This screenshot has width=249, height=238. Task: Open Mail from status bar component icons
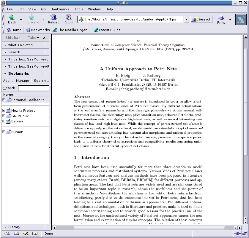click(x=17, y=234)
